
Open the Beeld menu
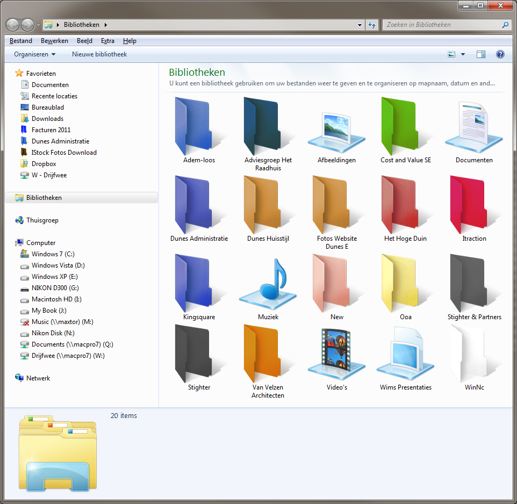84,40
